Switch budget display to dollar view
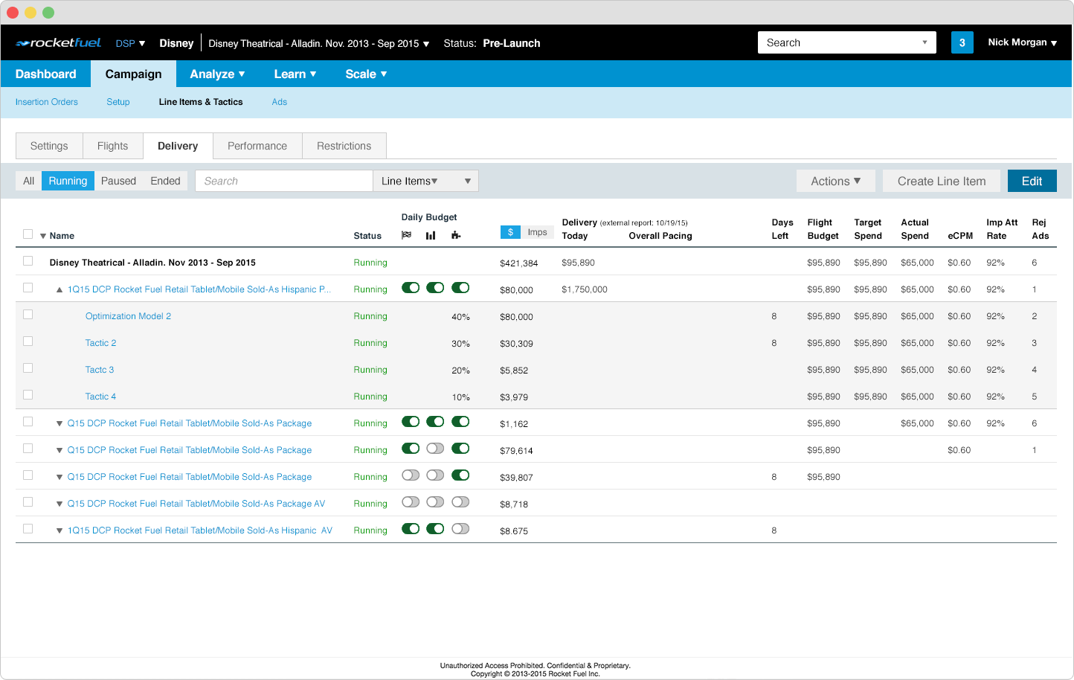Screen dimensions: 1074x680 (x=510, y=232)
